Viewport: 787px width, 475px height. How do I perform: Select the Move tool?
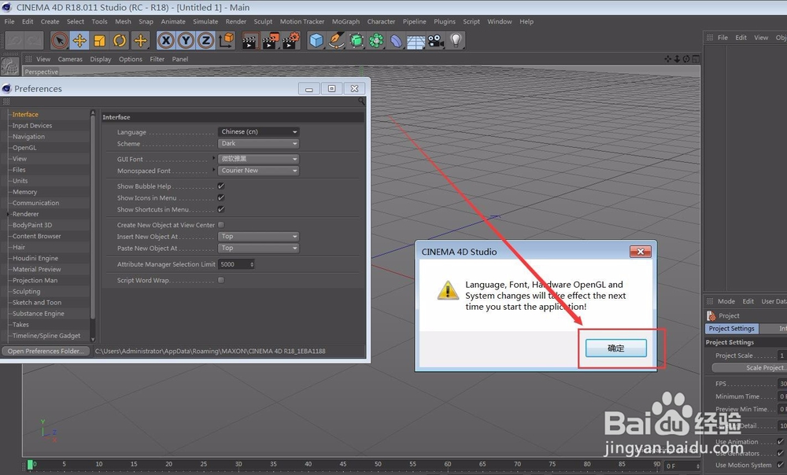(79, 41)
